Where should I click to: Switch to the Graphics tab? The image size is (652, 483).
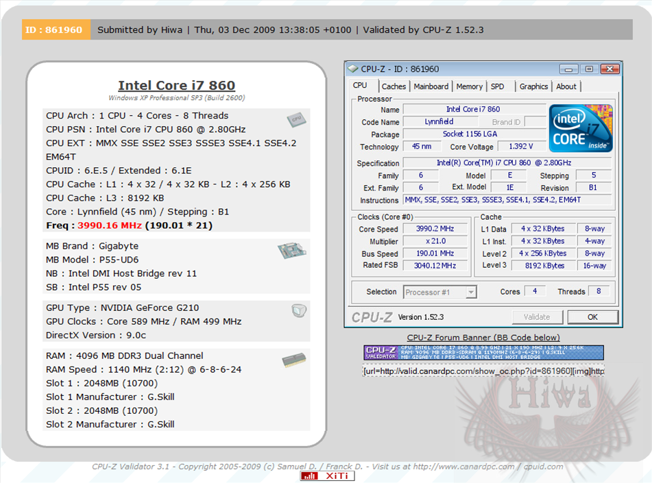click(x=533, y=86)
